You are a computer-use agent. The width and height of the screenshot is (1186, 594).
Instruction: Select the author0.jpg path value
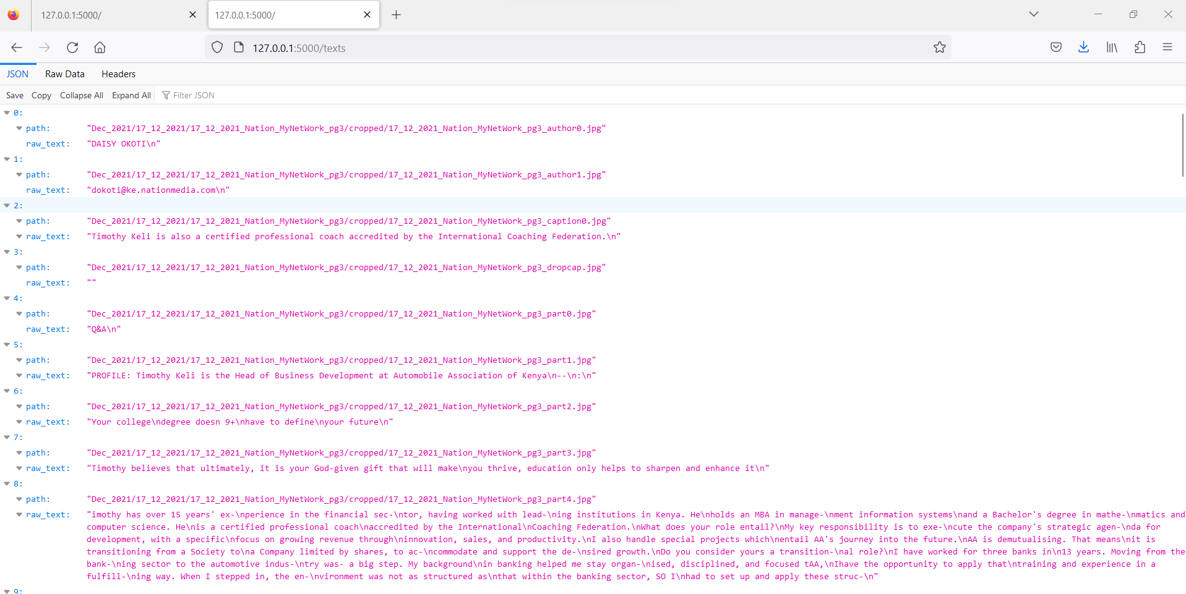[x=346, y=129]
